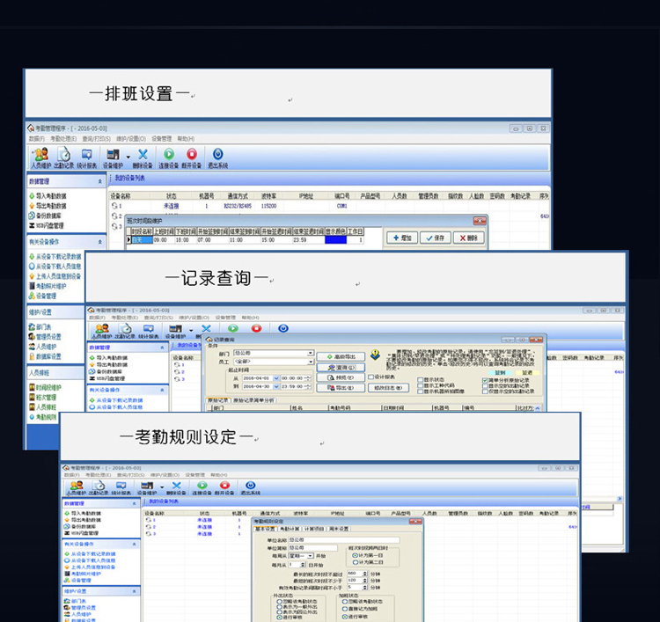660x622 pixels.
Task: Collapse 维护/设置 panel in bottom window
Action: click(x=134, y=591)
